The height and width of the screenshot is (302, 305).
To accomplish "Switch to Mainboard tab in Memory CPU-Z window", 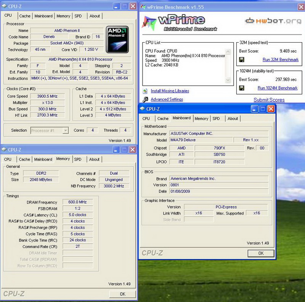I will coord(43,159).
